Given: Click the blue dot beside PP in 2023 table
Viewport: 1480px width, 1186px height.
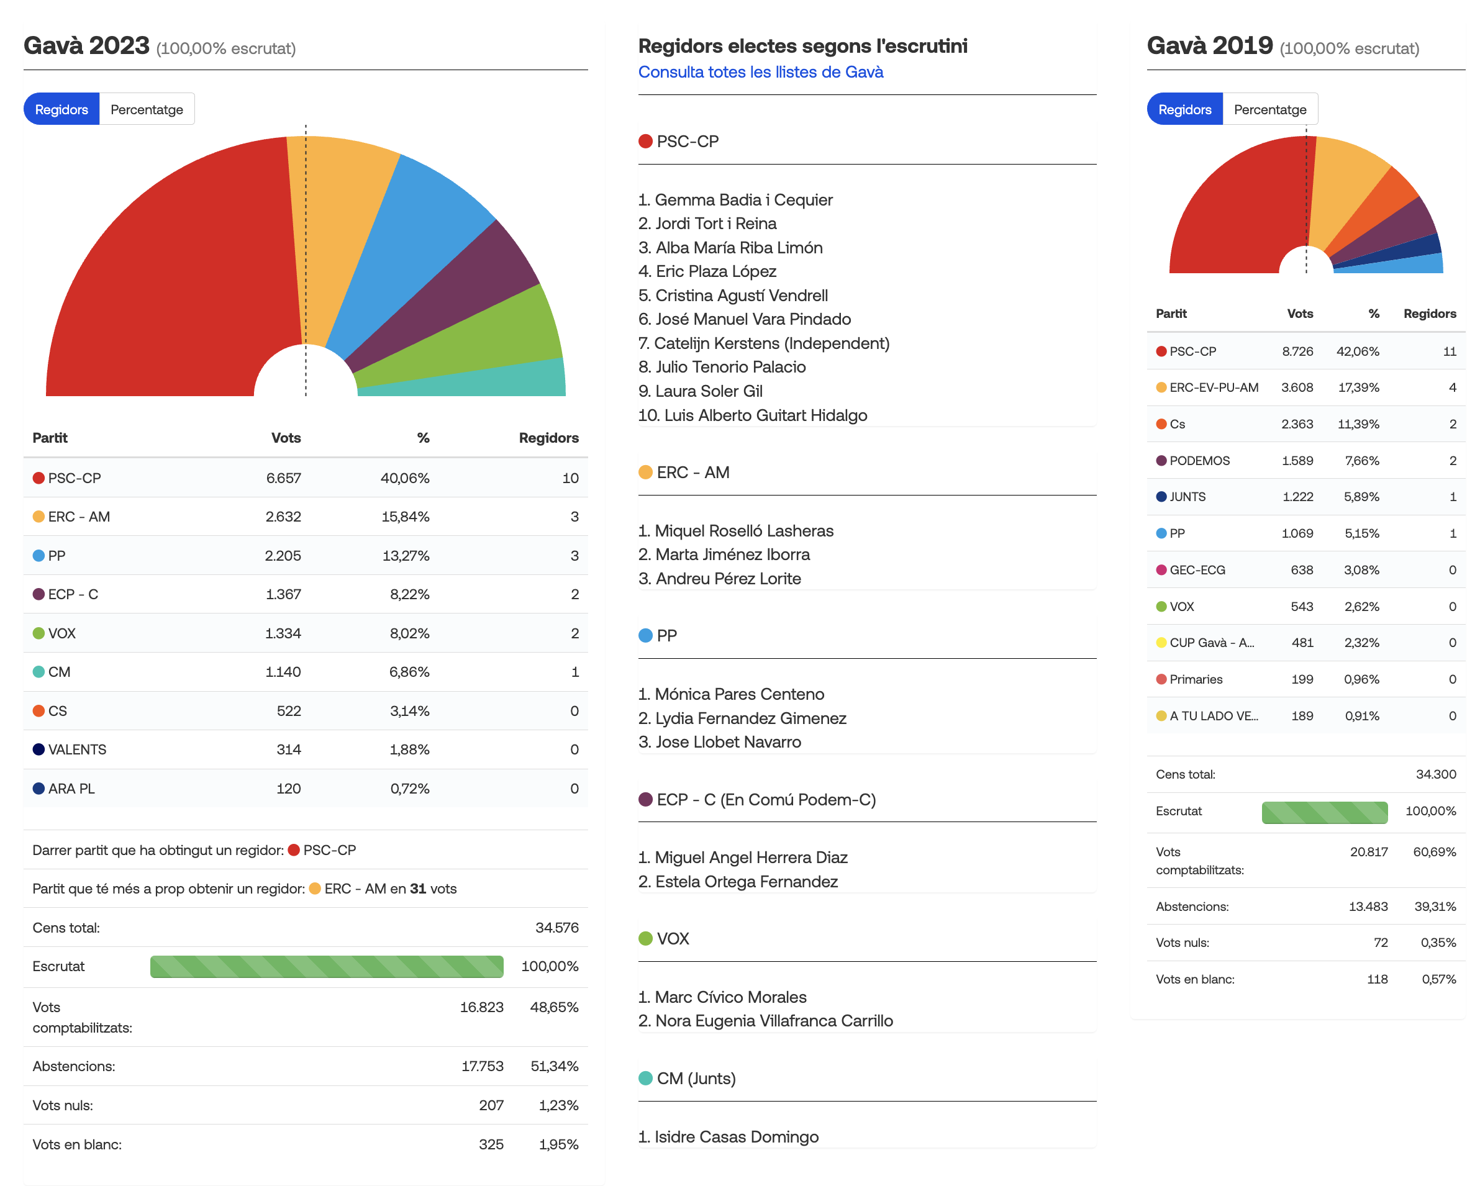Looking at the screenshot, I should 39,555.
